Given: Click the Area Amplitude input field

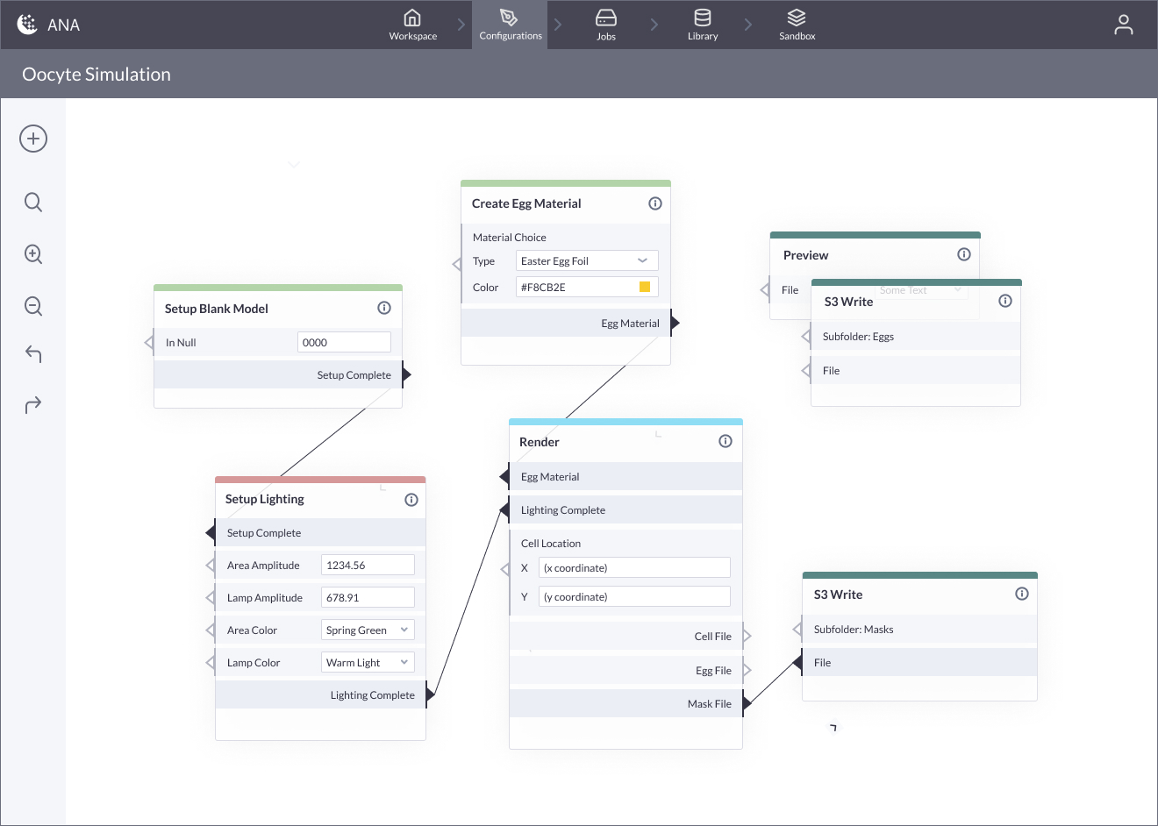Looking at the screenshot, I should pos(367,566).
